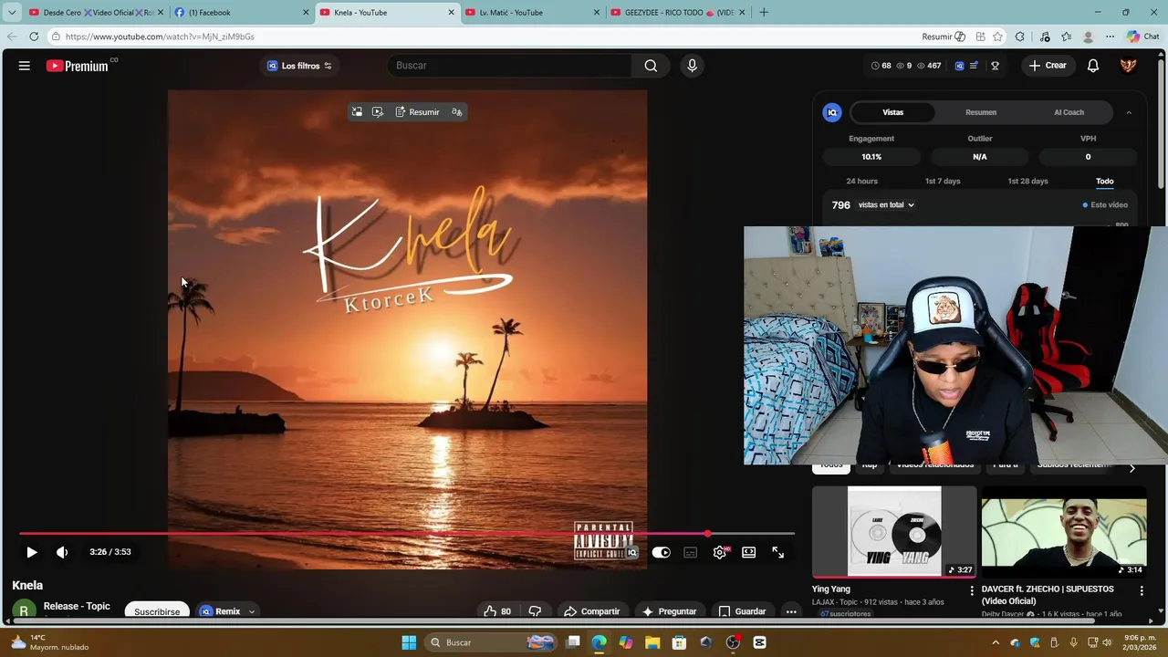1168x657 pixels.
Task: Click the Preguntar button
Action: tap(669, 611)
